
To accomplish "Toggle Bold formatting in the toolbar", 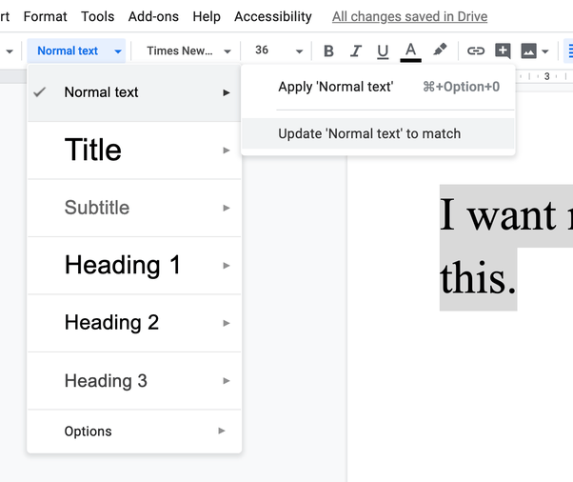I will tap(328, 50).
